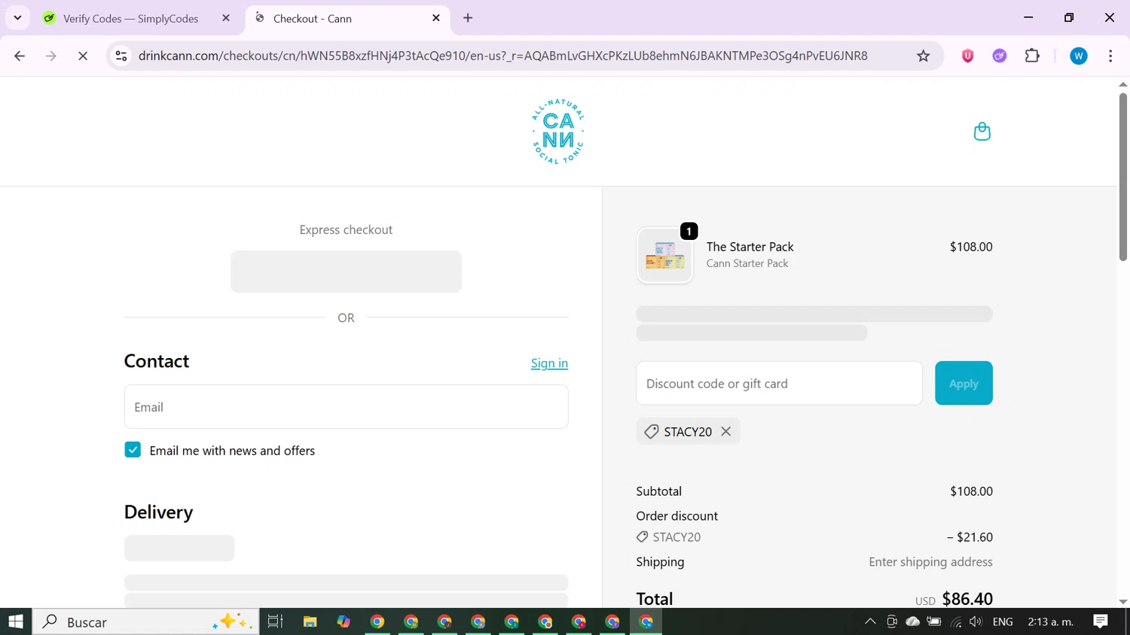Focus the Discount code or gift card field
1130x635 pixels.
coord(779,383)
